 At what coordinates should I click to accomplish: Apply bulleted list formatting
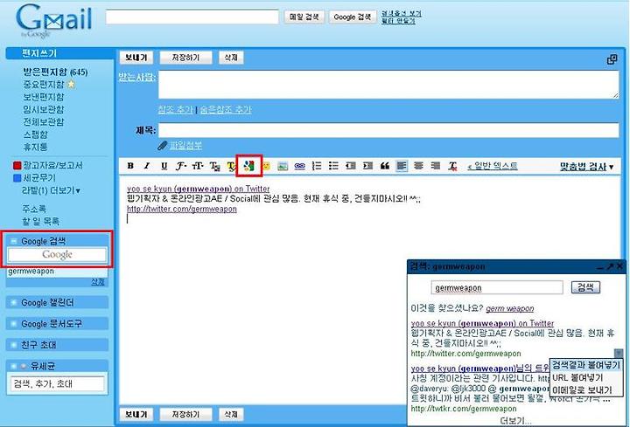(333, 166)
